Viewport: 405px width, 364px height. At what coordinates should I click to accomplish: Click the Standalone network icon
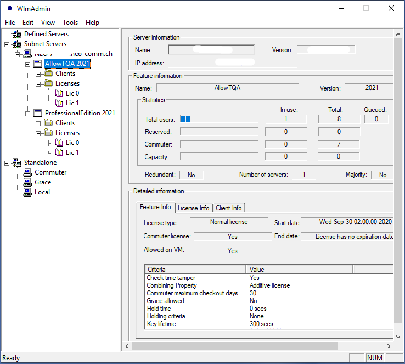coord(17,163)
